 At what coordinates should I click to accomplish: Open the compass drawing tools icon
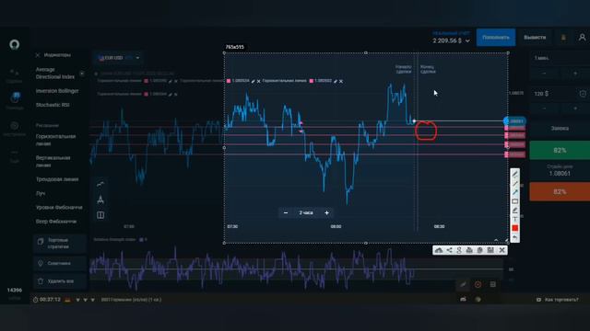tap(100, 200)
